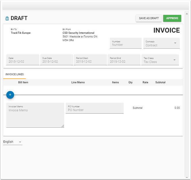191x180 pixels.
Task: Click CSD Security International text
Action: click(x=78, y=33)
